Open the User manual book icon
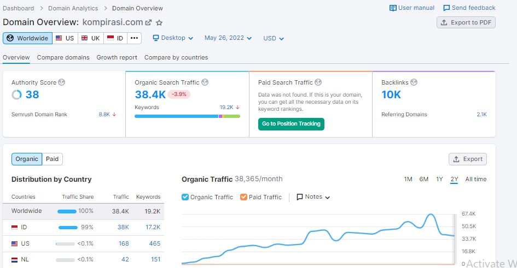The height and width of the screenshot is (268, 517). click(x=393, y=8)
